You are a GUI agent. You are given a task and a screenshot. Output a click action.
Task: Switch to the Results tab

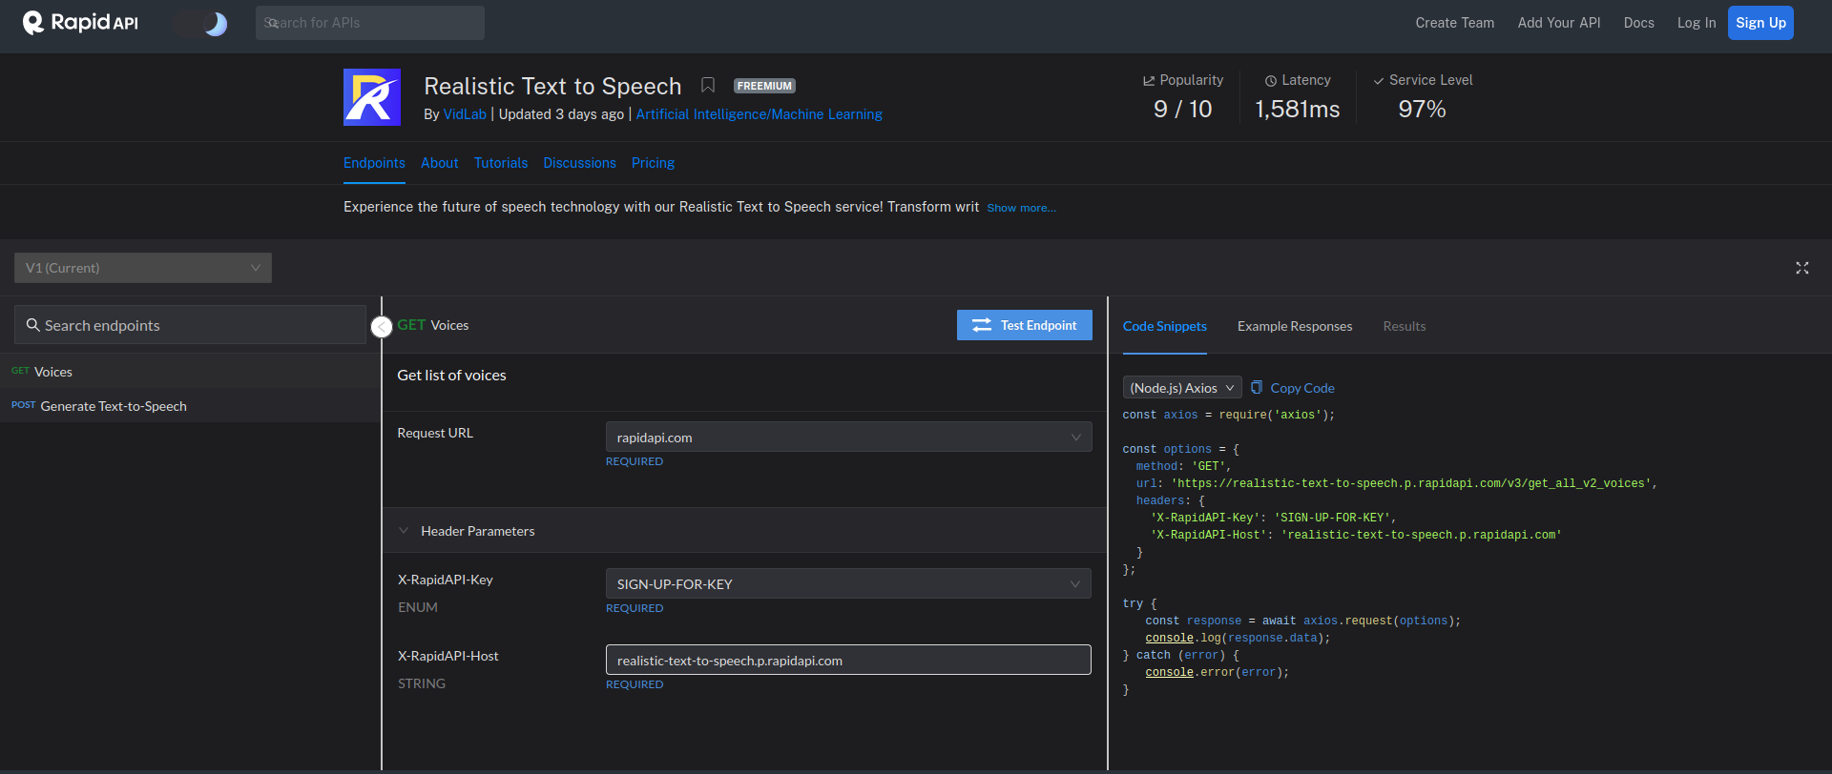[1405, 326]
